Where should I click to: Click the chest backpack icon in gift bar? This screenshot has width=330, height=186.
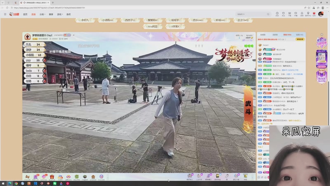click(x=217, y=176)
